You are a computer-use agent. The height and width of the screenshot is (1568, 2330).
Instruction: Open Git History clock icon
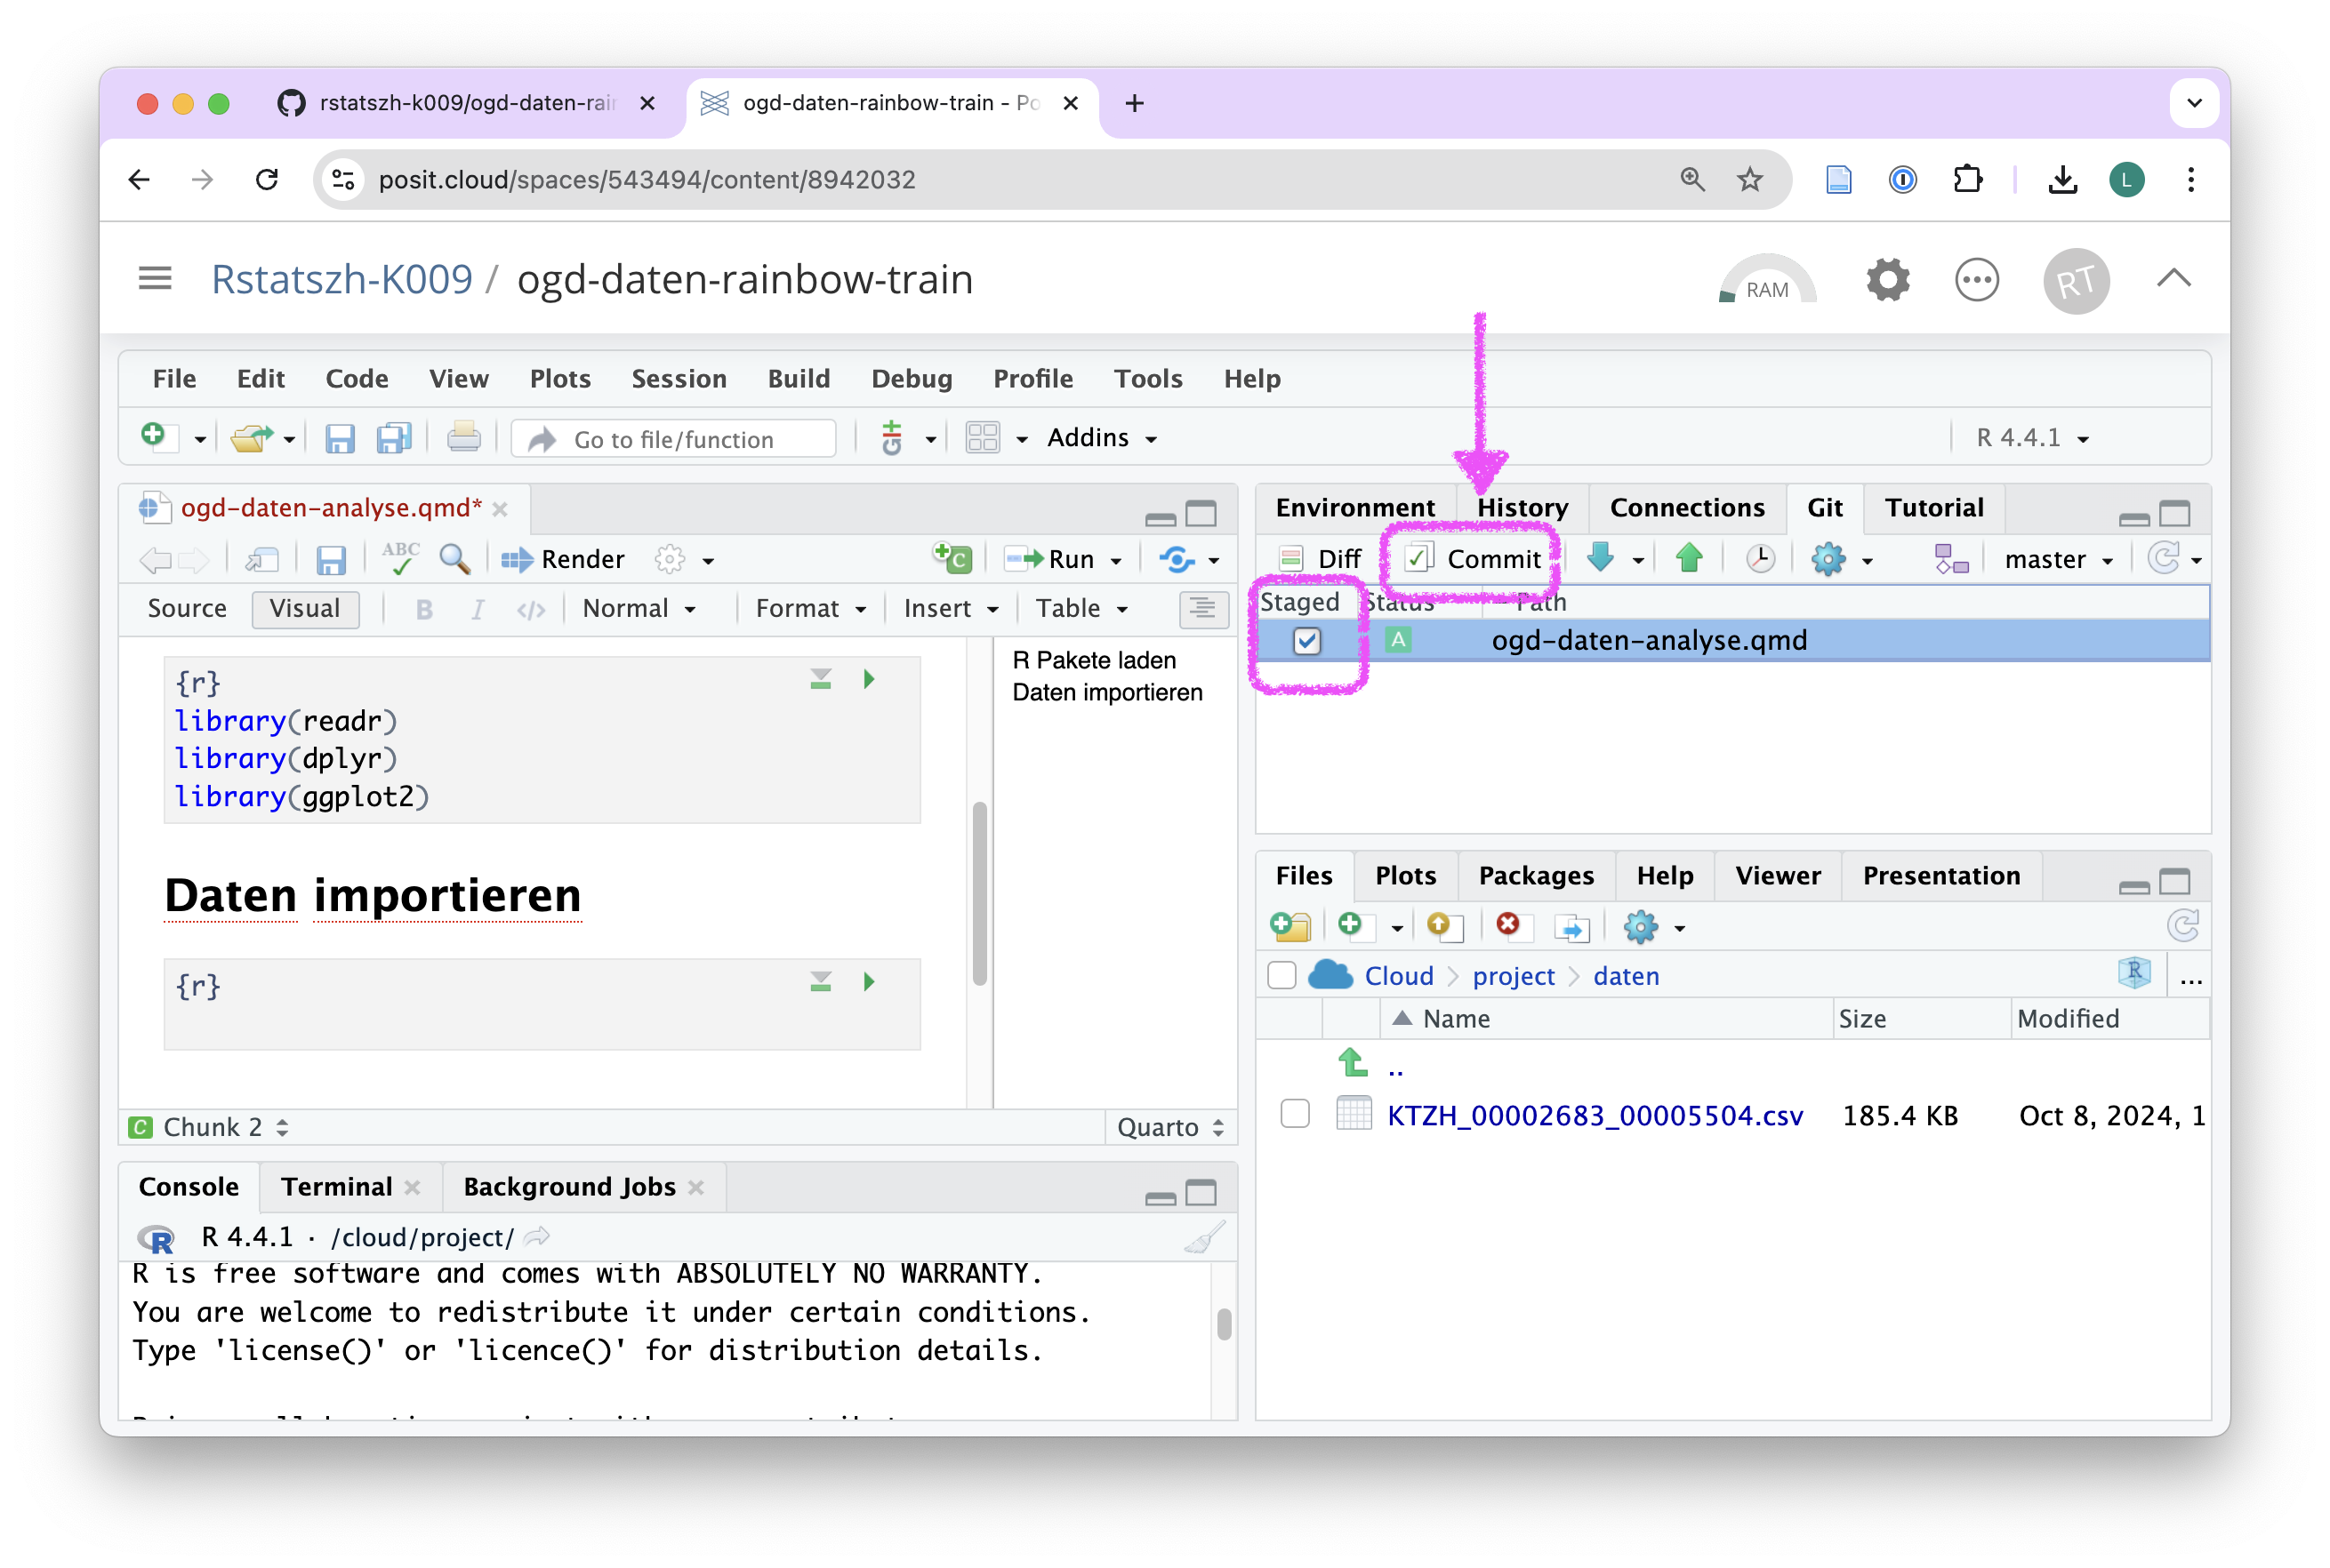[1760, 558]
